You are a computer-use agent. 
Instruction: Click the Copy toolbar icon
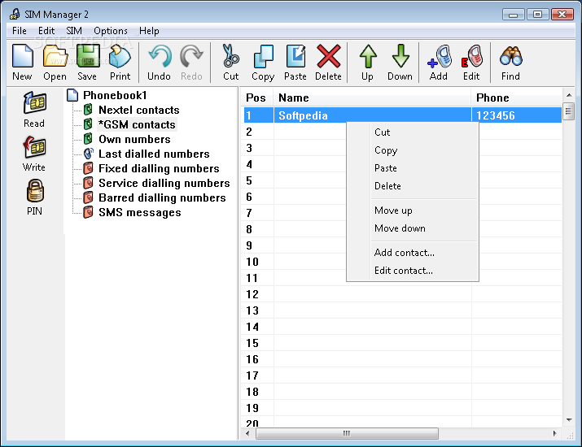point(263,56)
